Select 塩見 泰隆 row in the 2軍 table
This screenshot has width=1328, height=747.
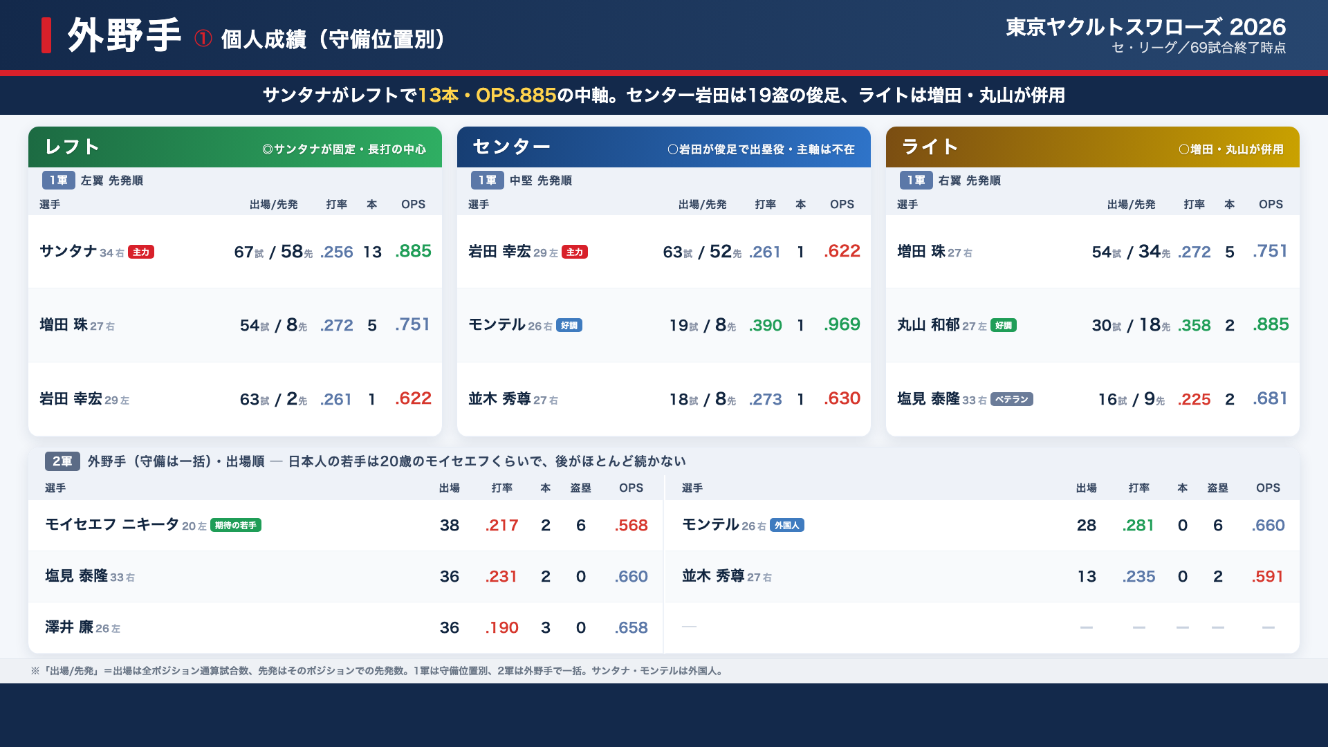click(x=346, y=577)
